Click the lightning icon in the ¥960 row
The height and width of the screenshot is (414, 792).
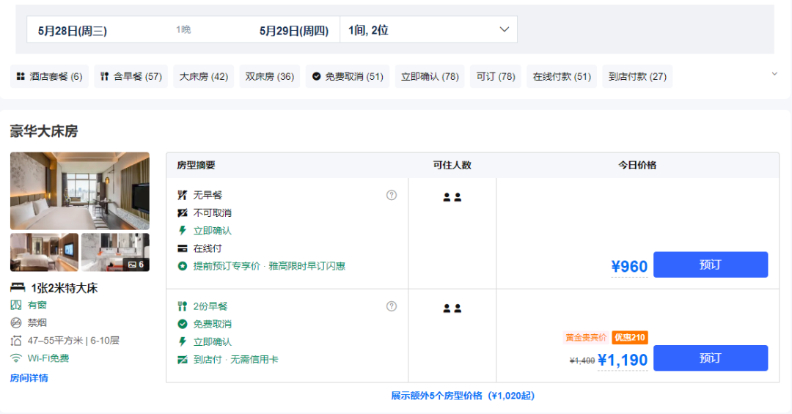pos(183,231)
